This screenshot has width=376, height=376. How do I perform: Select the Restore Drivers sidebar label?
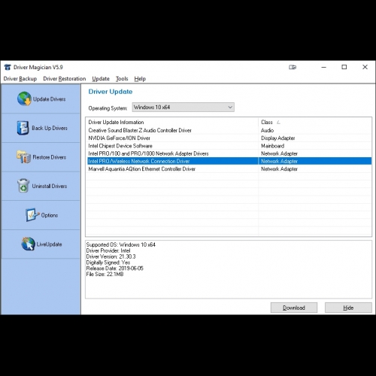point(50,157)
